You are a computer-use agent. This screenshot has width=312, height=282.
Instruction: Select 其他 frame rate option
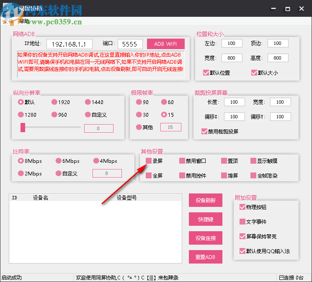(x=139, y=127)
